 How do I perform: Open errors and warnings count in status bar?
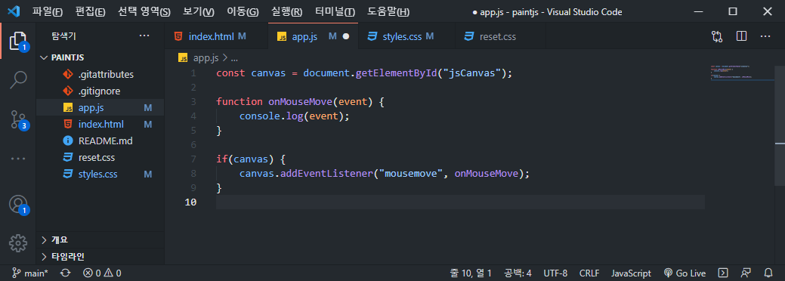pyautogui.click(x=102, y=273)
